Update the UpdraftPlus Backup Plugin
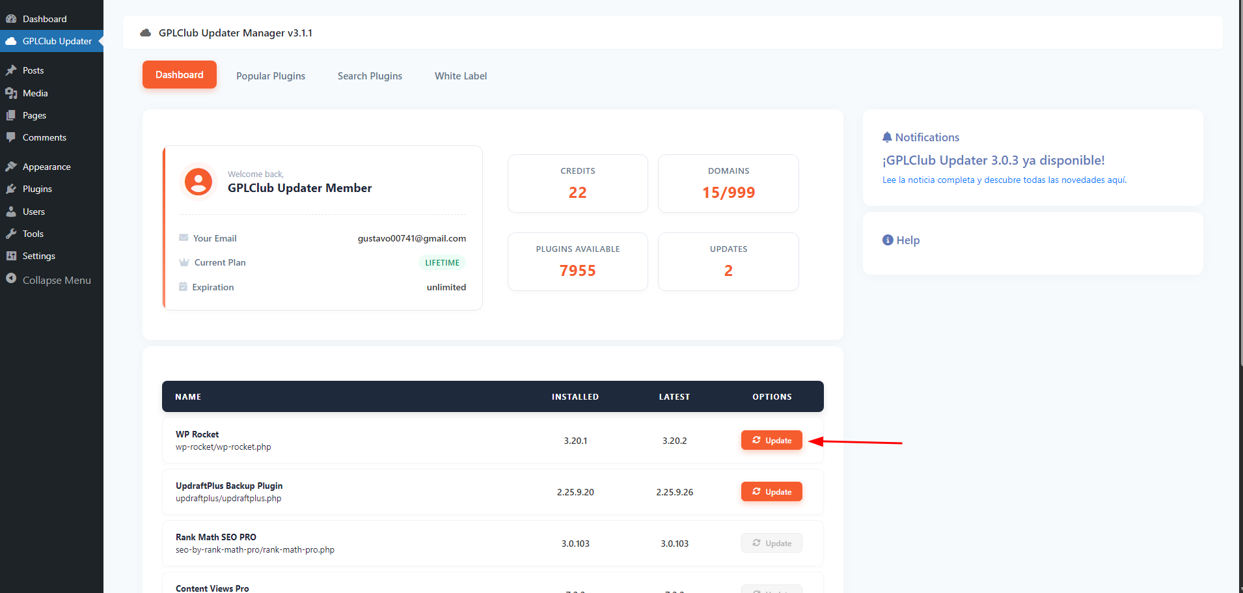 tap(772, 491)
